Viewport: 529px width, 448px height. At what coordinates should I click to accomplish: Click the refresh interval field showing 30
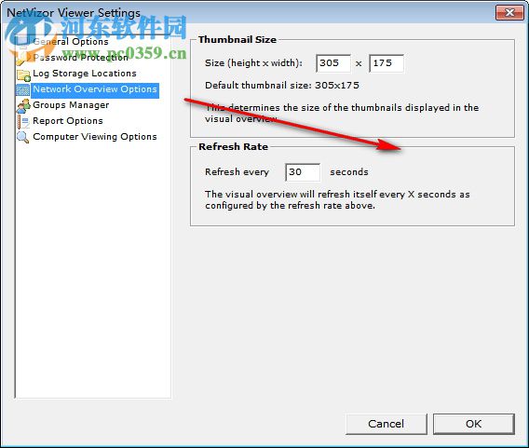pos(303,172)
